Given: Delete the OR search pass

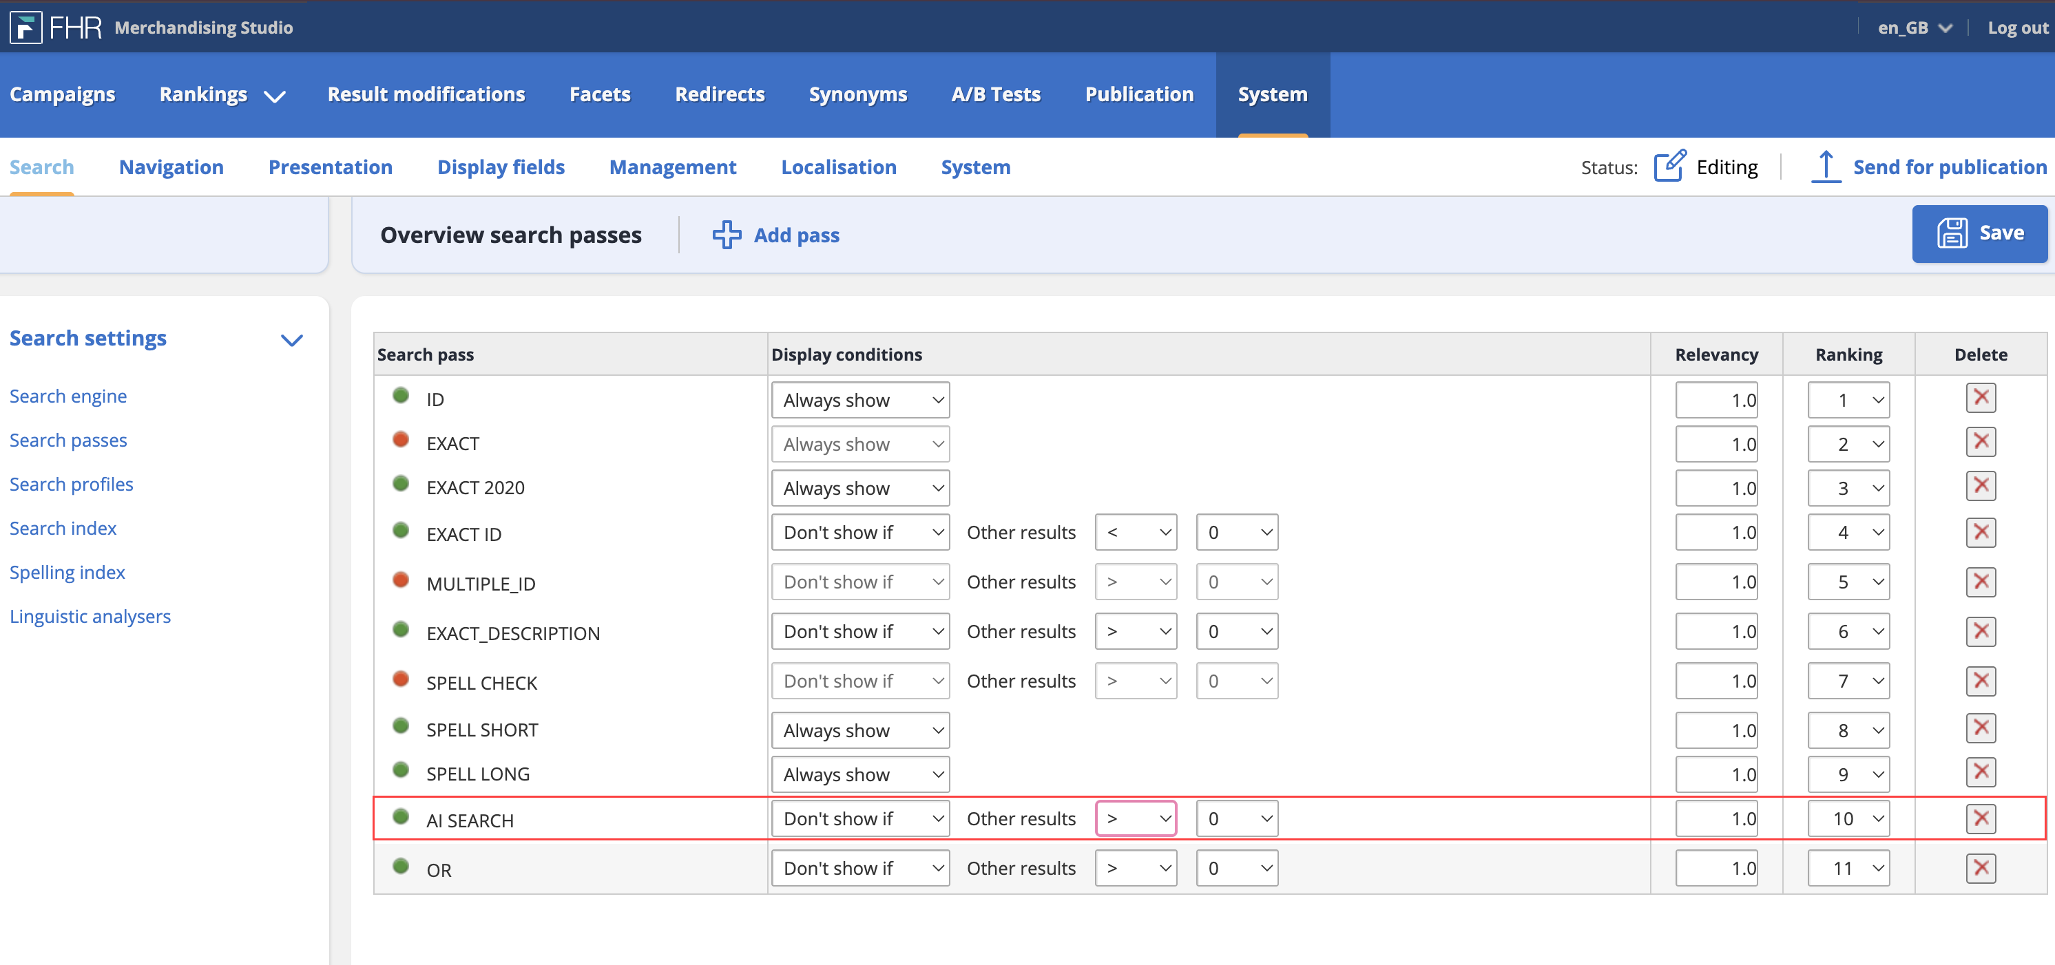Looking at the screenshot, I should [1980, 868].
